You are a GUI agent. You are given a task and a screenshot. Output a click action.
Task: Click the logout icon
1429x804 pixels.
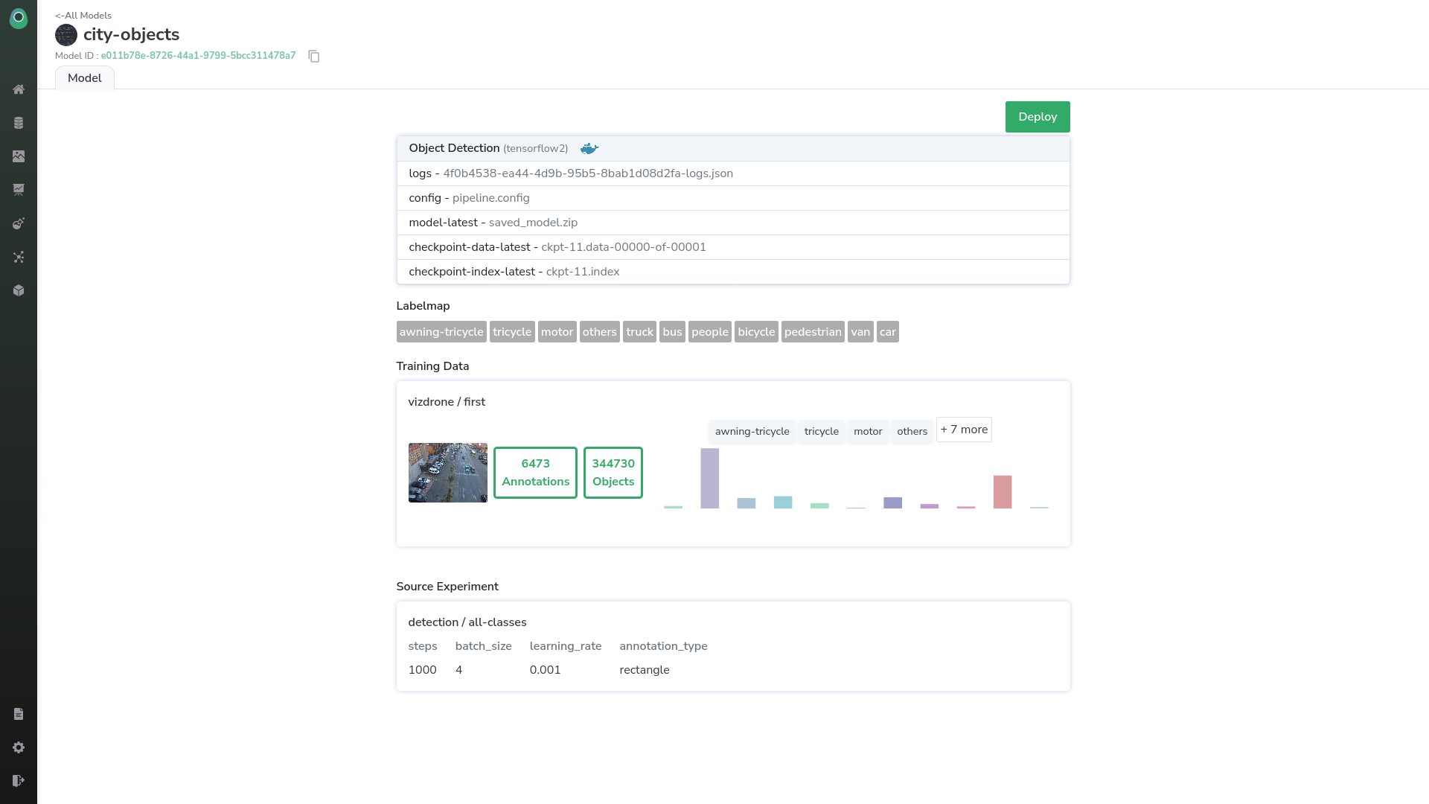(19, 781)
